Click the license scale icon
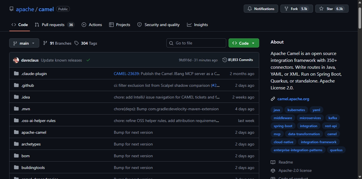 pyautogui.click(x=273, y=171)
